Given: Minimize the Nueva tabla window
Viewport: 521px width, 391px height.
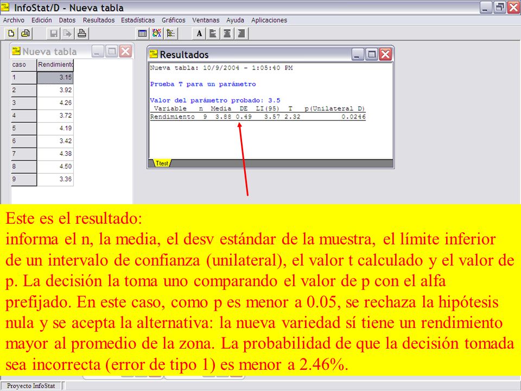Looking at the screenshot, I should point(98,52).
